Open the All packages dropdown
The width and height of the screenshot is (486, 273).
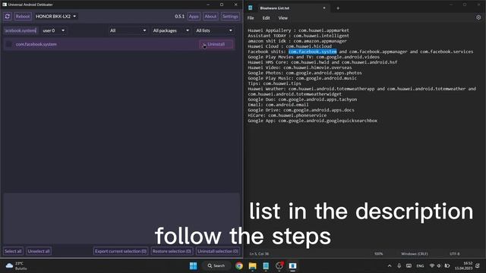[170, 30]
